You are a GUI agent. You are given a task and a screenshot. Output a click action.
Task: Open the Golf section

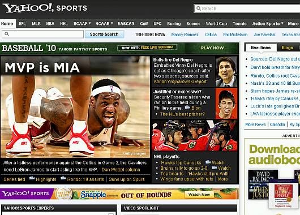(144, 24)
